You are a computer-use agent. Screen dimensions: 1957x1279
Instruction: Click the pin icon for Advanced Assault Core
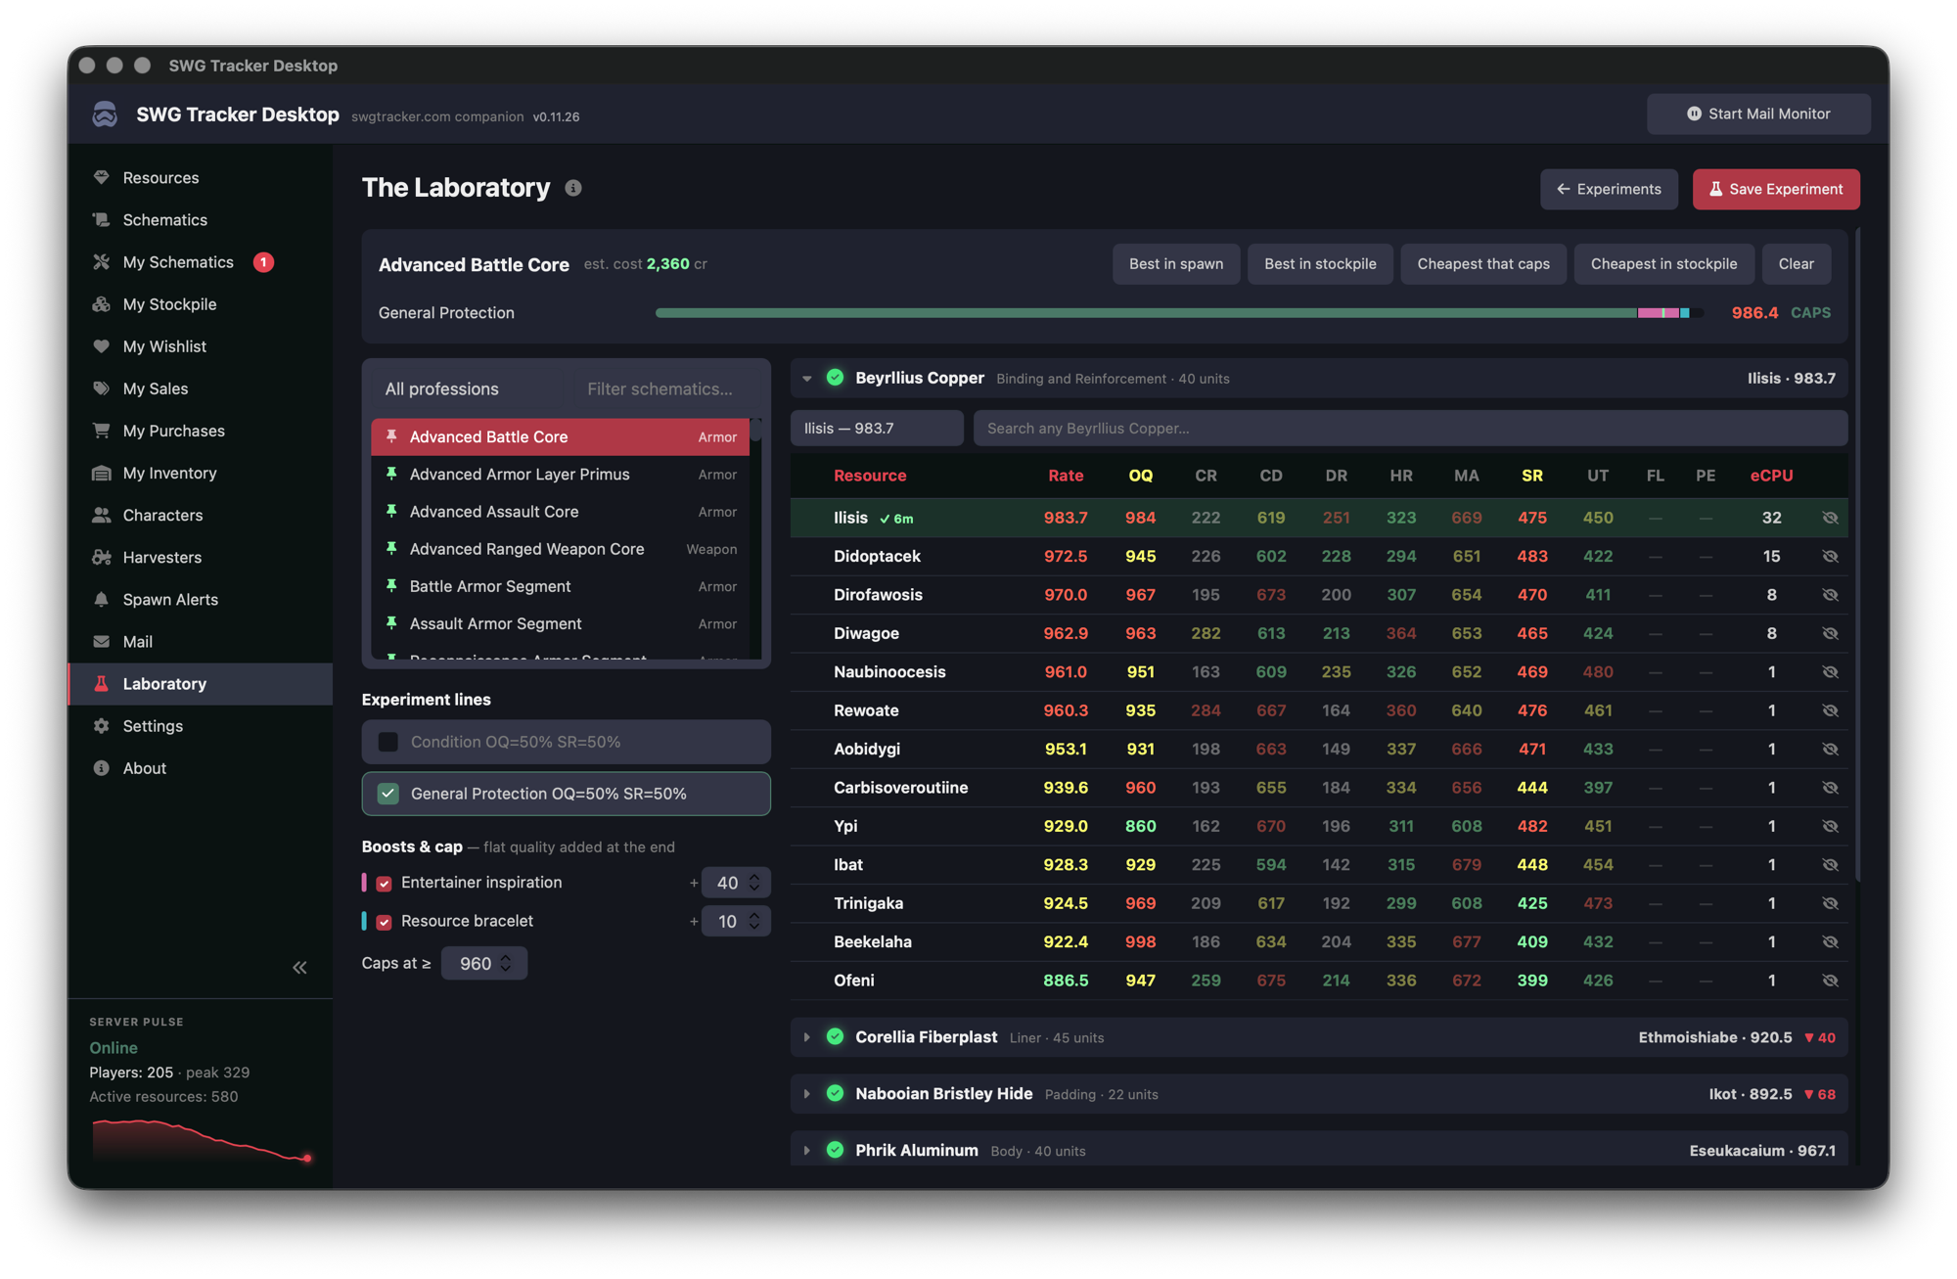(391, 512)
